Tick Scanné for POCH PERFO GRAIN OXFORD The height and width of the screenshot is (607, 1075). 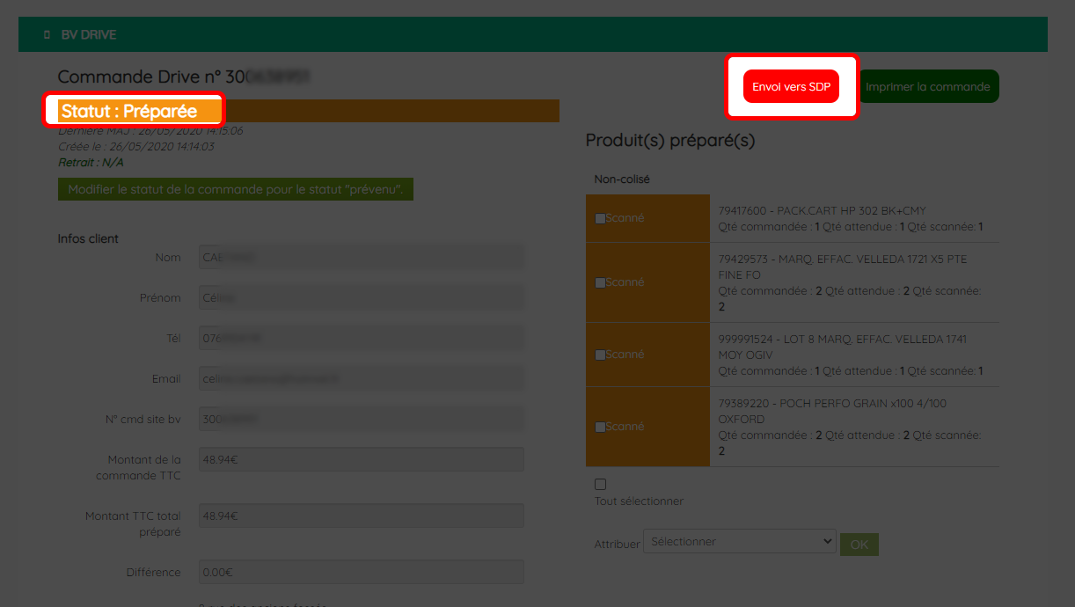point(600,427)
